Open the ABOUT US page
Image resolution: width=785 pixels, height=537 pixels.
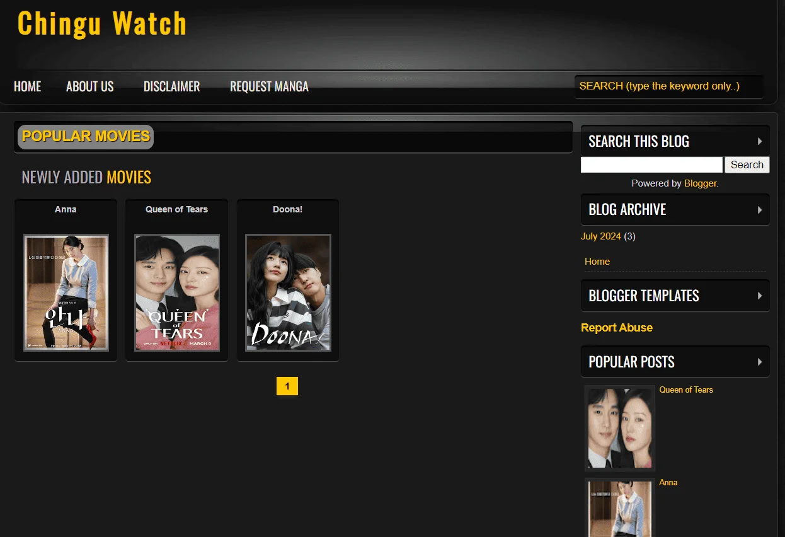[90, 86]
